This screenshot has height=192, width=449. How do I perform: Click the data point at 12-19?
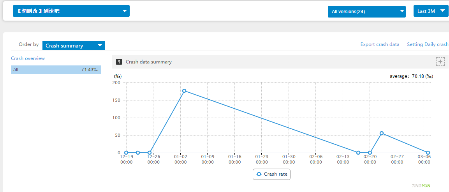click(126, 153)
